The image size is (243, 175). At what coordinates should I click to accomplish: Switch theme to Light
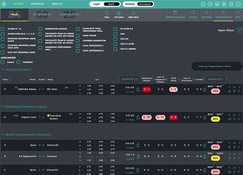click(96, 4)
